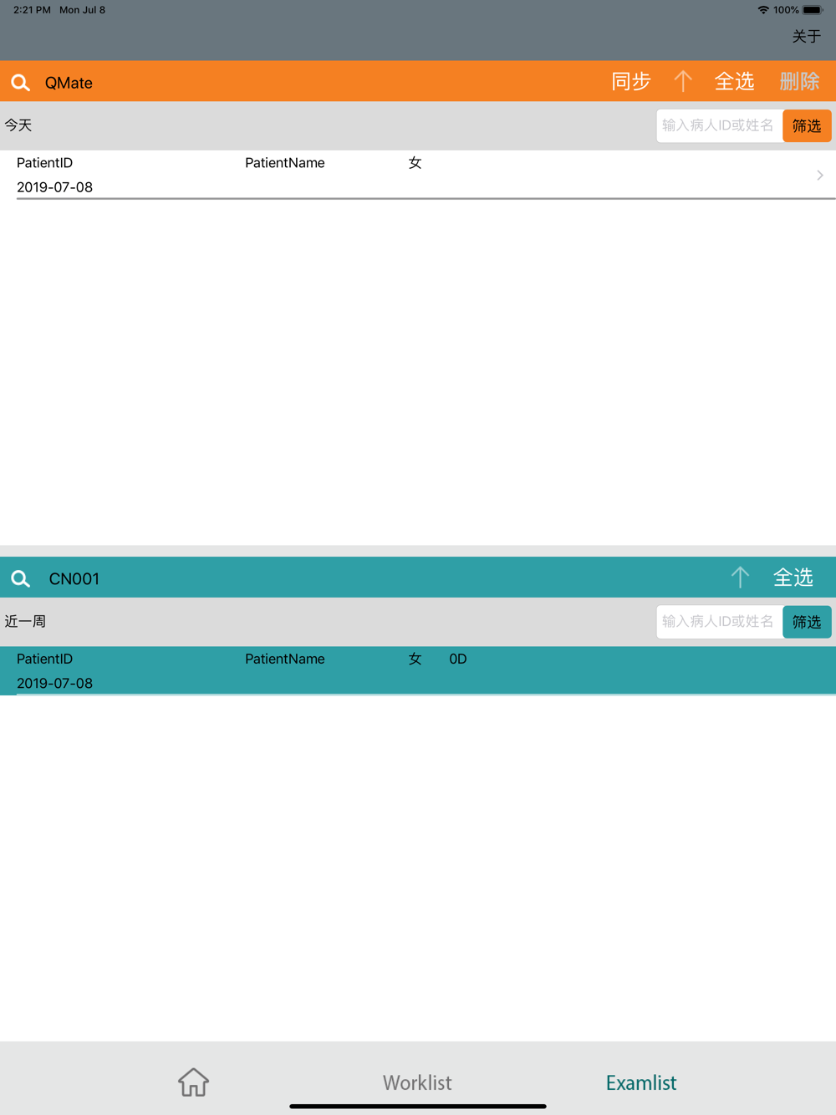Image resolution: width=836 pixels, height=1115 pixels.
Task: Switch to the Worklist tab
Action: click(x=417, y=1082)
